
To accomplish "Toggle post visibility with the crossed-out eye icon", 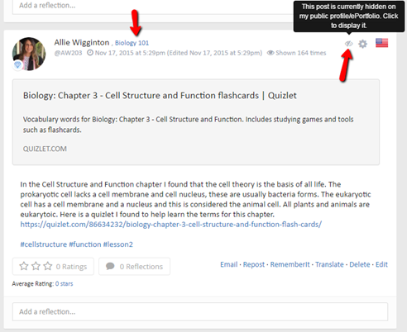I will click(349, 44).
